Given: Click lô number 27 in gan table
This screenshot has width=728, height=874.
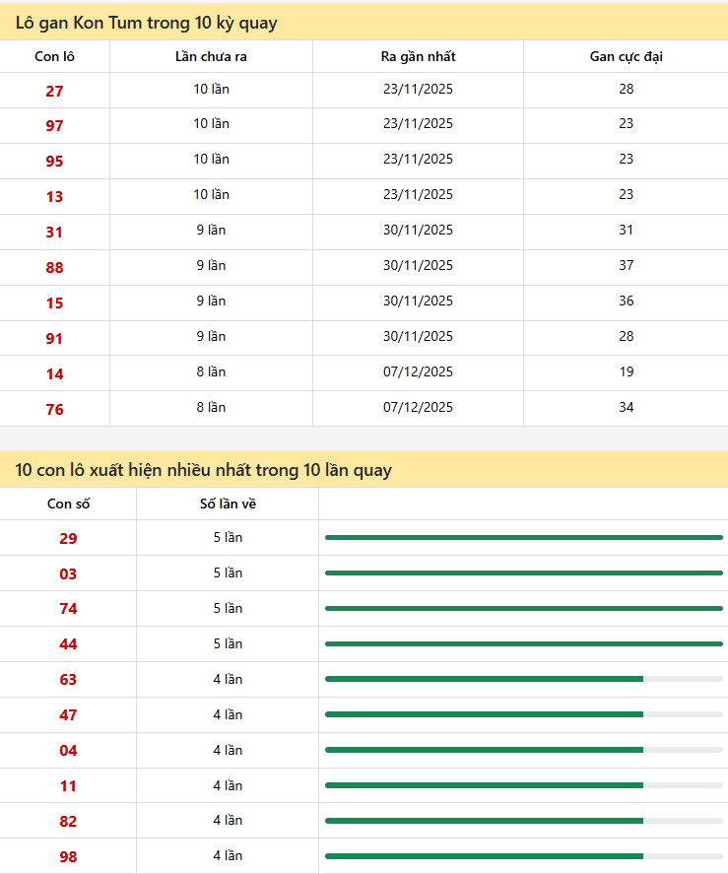Looking at the screenshot, I should [54, 91].
